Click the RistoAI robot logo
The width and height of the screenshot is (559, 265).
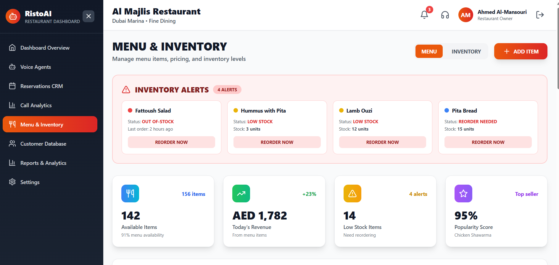tap(13, 16)
